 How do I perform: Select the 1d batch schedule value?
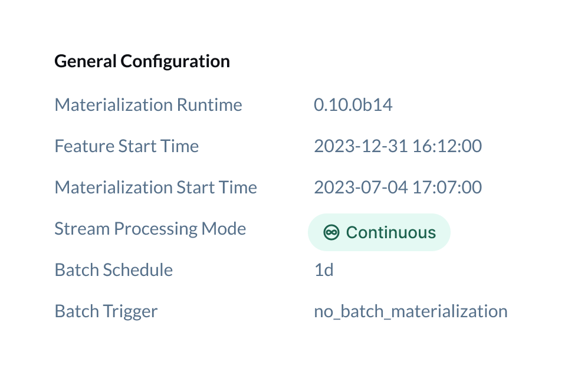coord(324,270)
